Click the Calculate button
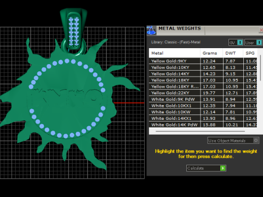The width and height of the screenshot is (263, 197). [206, 168]
